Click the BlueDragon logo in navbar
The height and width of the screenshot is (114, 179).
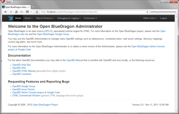coord(11,18)
